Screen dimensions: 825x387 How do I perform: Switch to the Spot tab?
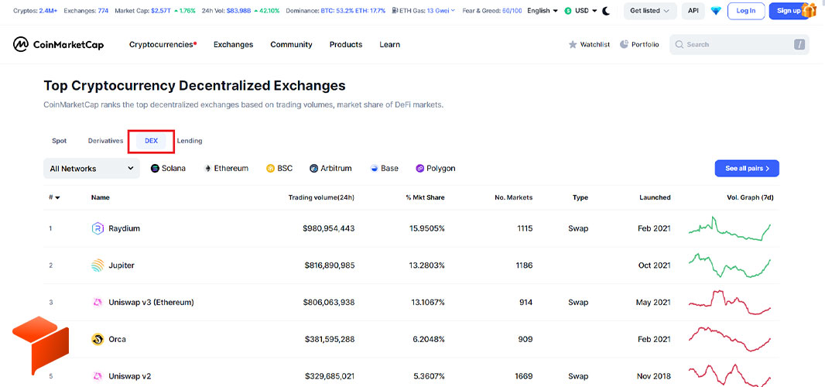59,141
